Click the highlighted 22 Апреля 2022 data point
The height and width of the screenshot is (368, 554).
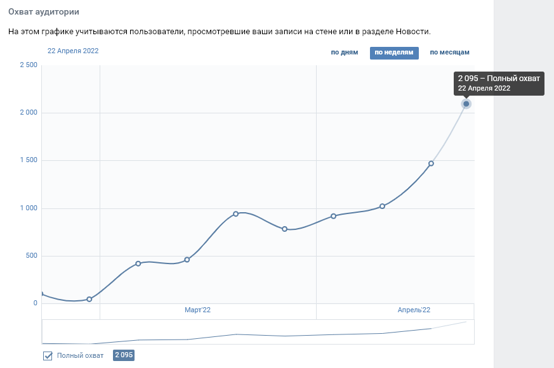pos(466,104)
